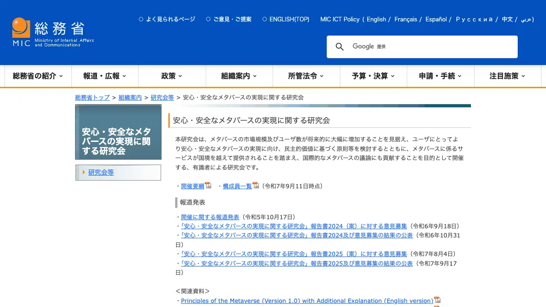Open 予算・決算 dropdown menu
Screen dimensions: 546x307
click(x=374, y=76)
